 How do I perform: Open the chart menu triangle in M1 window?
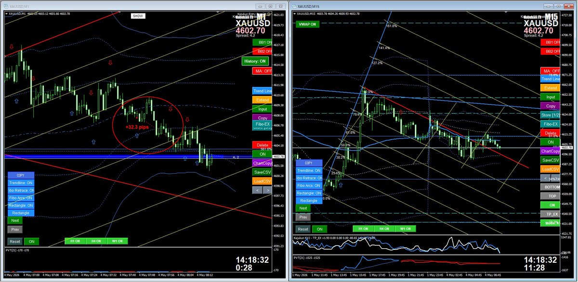(x=6, y=13)
